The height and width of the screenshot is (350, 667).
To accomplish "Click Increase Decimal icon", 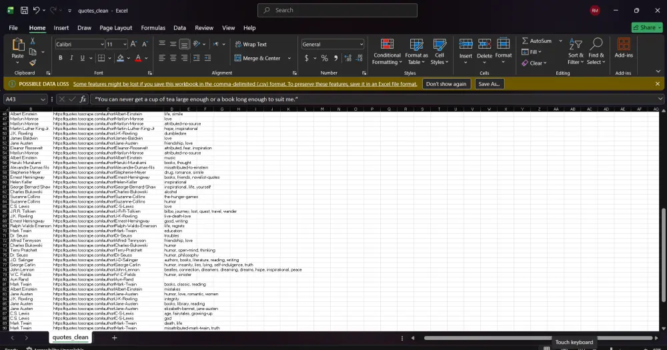I will pos(348,58).
